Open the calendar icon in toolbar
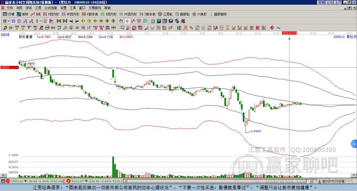The width and height of the screenshot is (357, 191). click(x=153, y=21)
